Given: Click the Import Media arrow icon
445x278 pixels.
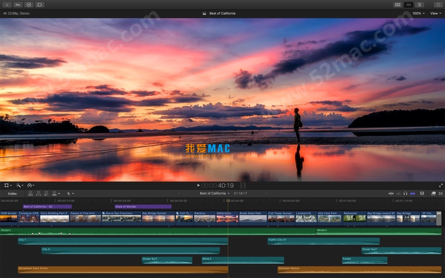Looking at the screenshot, I should coord(7,5).
